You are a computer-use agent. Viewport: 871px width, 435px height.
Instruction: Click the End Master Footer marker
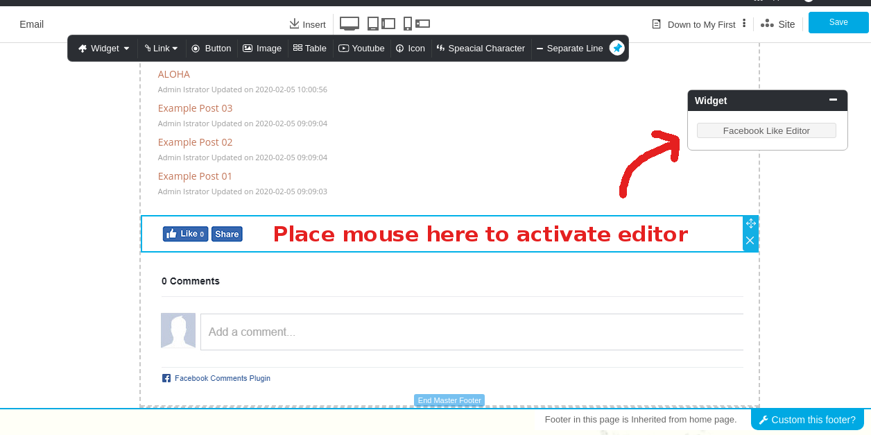point(449,400)
